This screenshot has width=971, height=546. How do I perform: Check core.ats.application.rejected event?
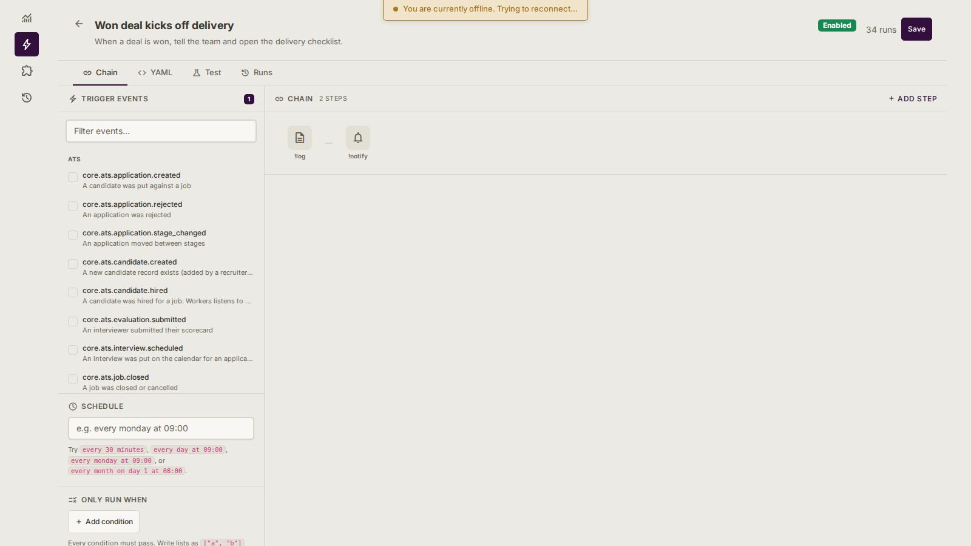point(73,206)
